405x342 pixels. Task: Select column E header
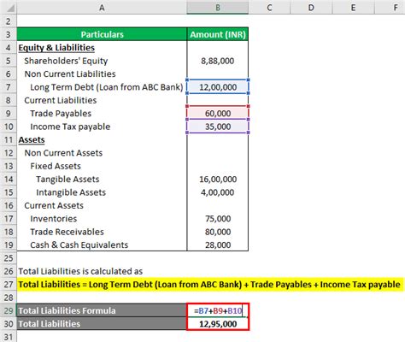[x=353, y=7]
